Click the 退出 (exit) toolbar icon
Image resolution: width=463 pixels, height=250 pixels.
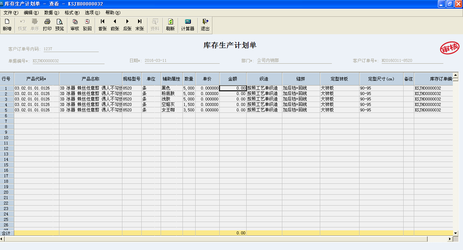click(205, 25)
